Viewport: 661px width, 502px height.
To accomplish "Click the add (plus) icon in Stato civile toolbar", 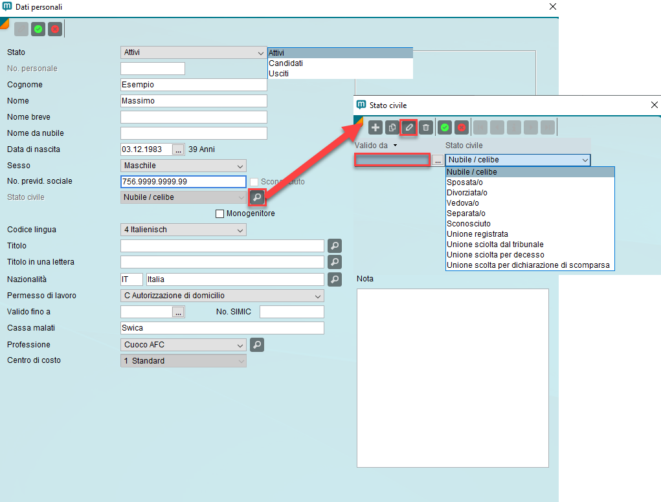I will (x=375, y=127).
